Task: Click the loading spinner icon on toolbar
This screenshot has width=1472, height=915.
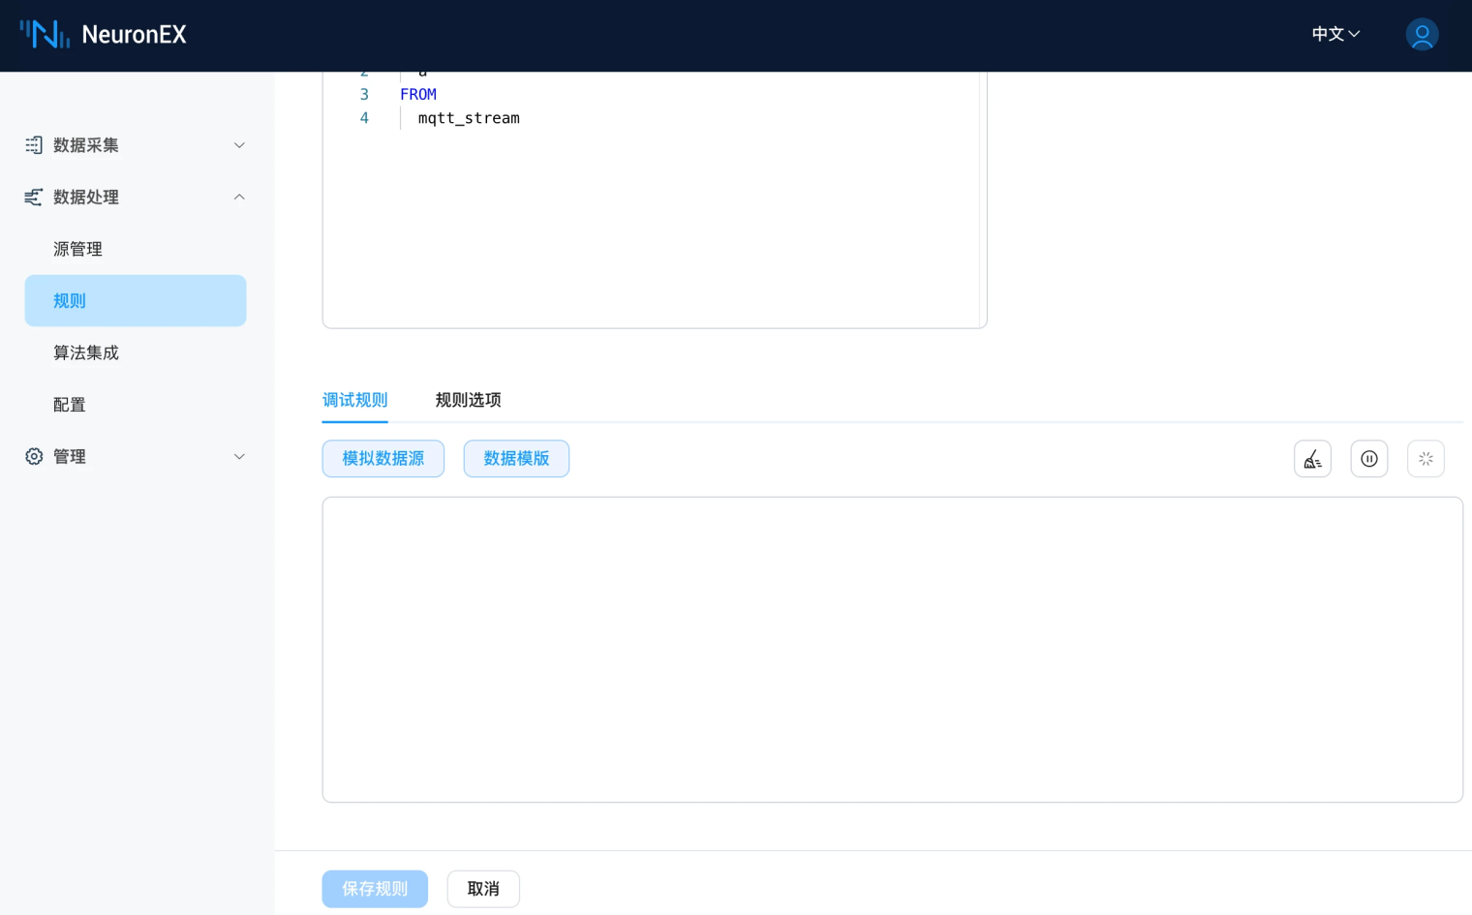Action: [x=1426, y=458]
